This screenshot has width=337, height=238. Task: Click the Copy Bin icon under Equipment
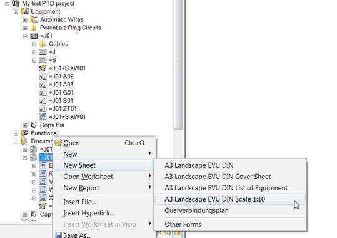click(x=34, y=125)
